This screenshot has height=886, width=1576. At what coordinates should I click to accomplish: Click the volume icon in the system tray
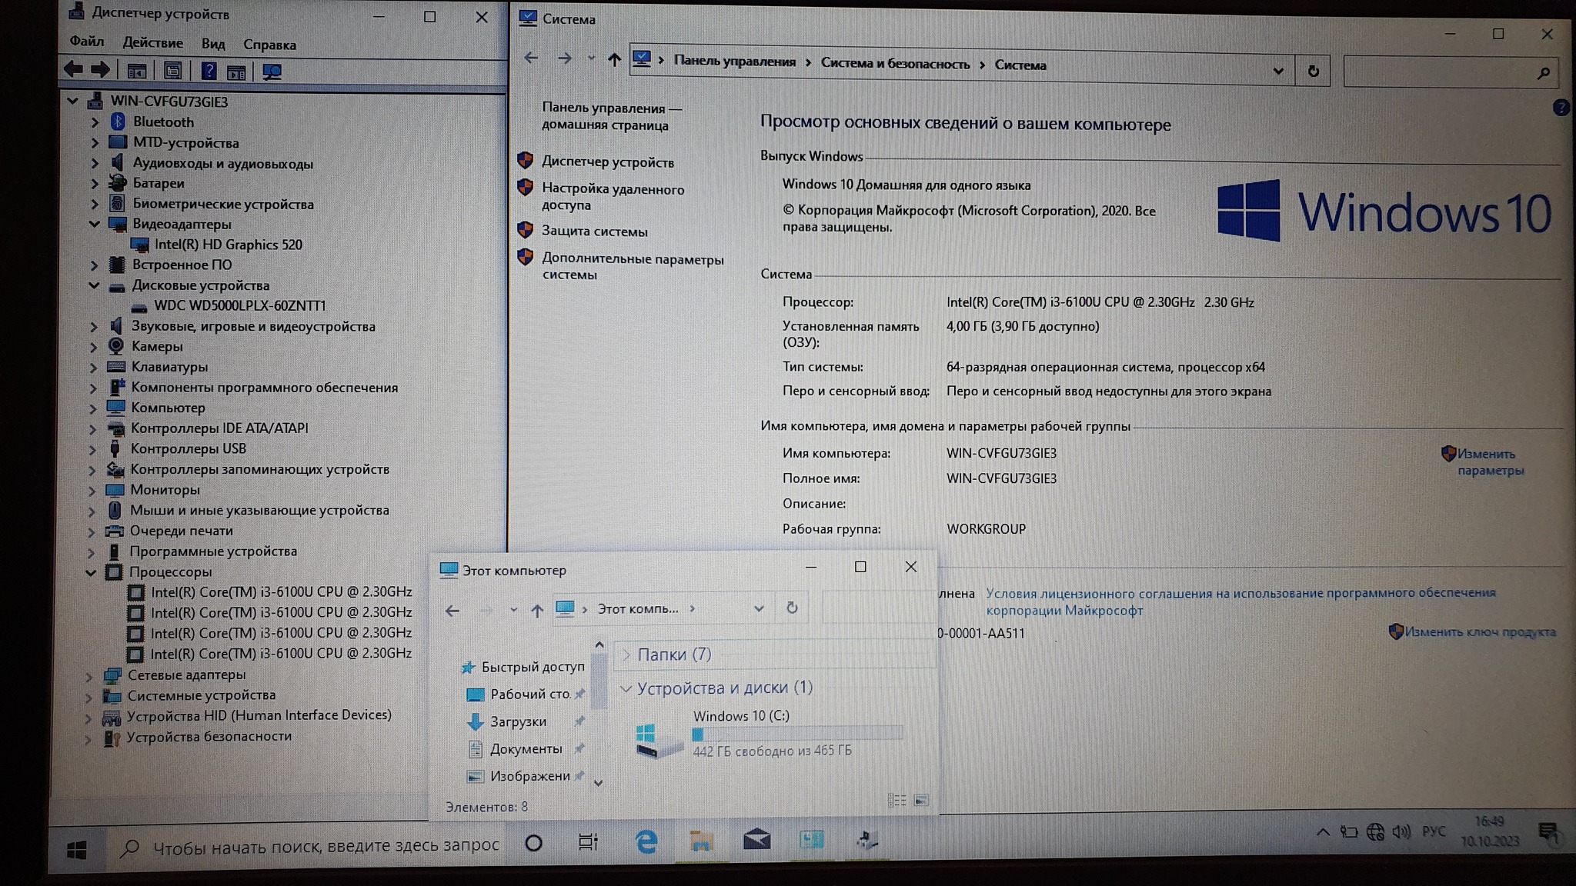pos(1401,831)
